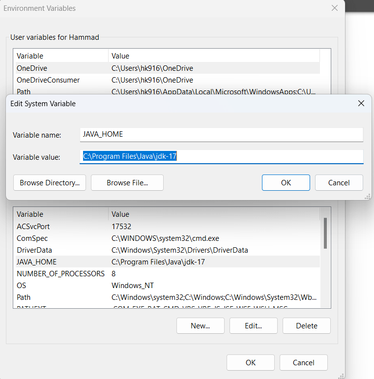The image size is (374, 379).
Task: Cancel the Edit System Variable dialog
Action: coord(339,183)
